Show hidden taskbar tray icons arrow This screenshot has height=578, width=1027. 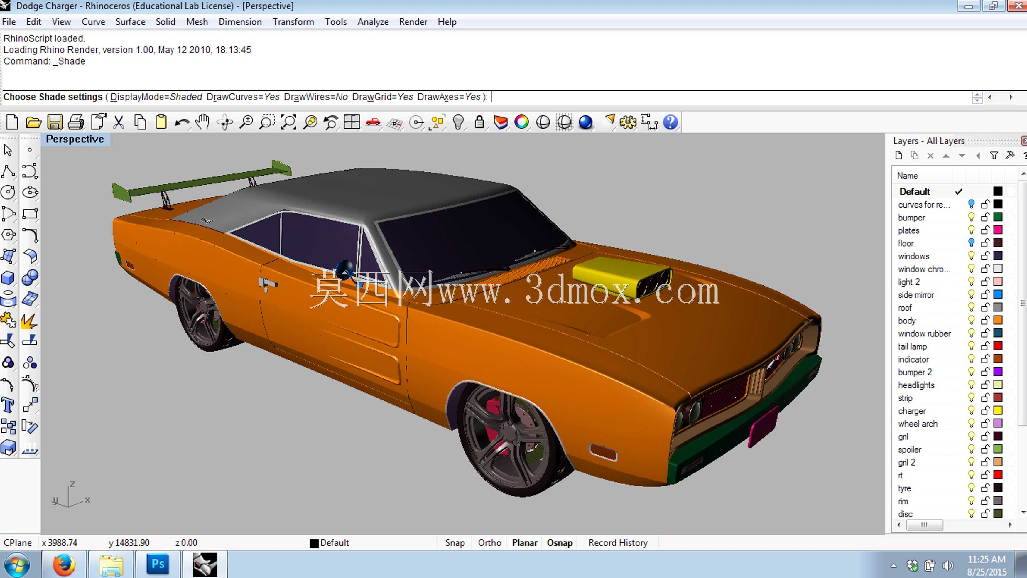893,566
